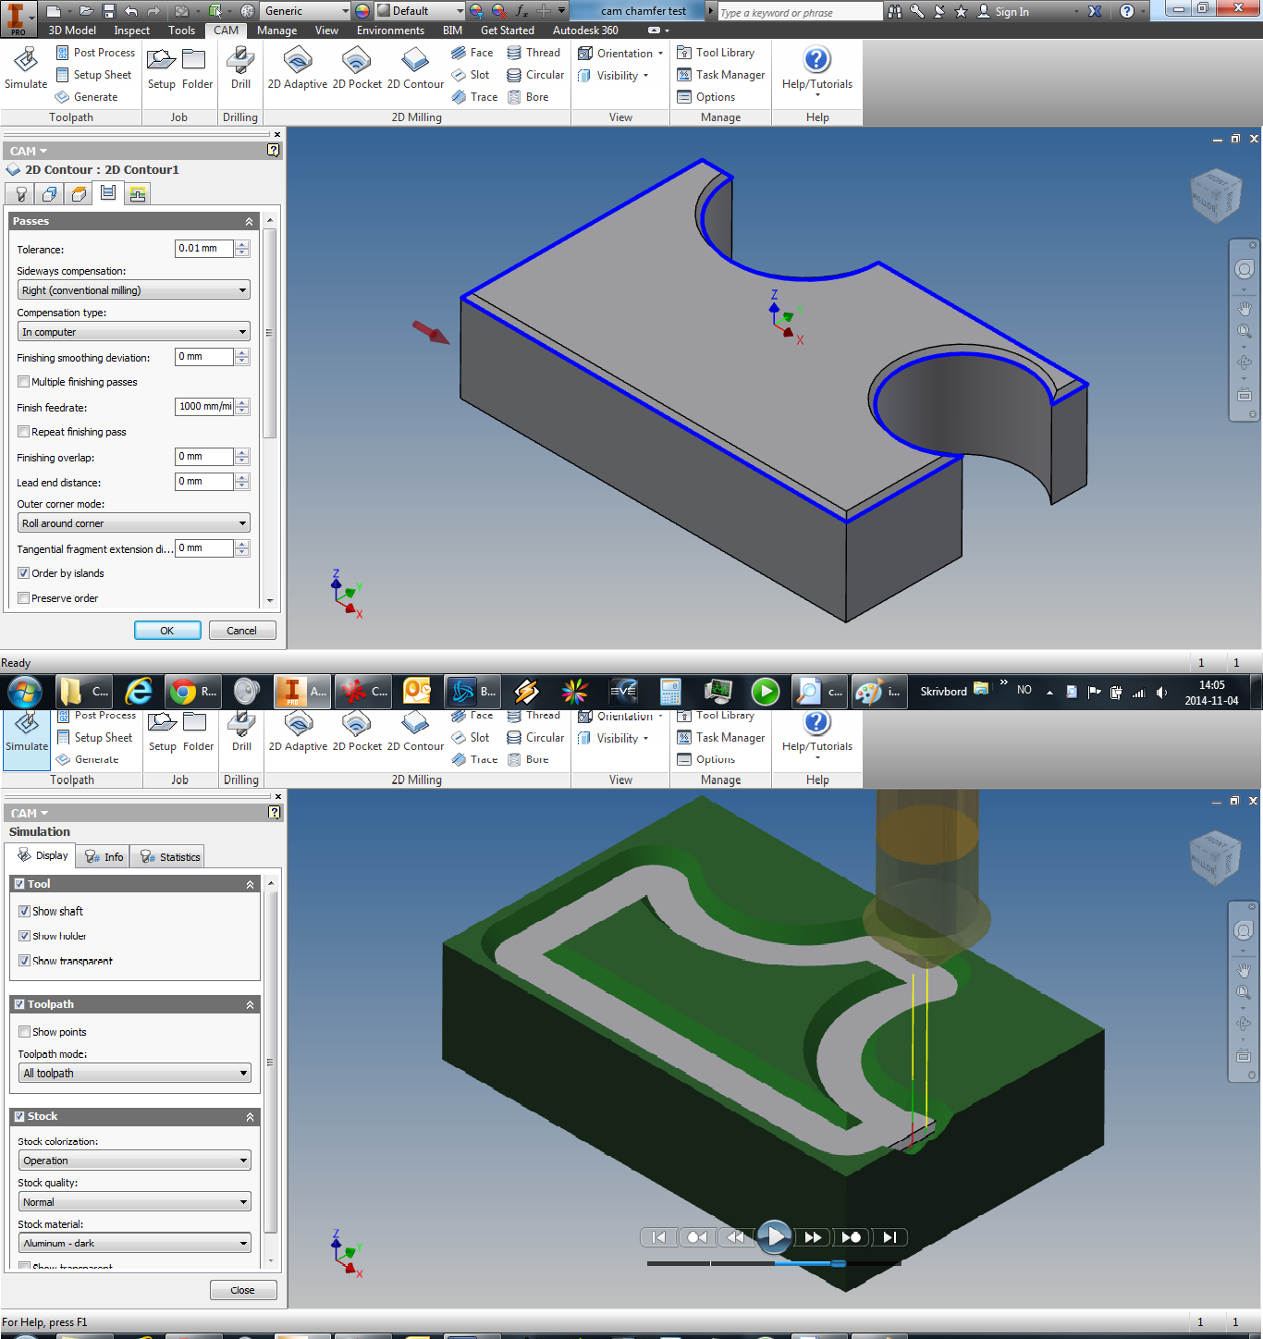Image resolution: width=1263 pixels, height=1339 pixels.
Task: Open Tool Library in the upper ribbon
Action: 716,53
